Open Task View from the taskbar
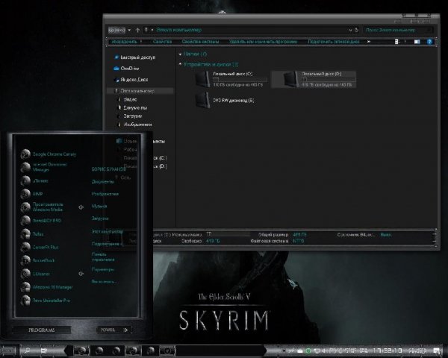448x358 pixels. [x=44, y=351]
